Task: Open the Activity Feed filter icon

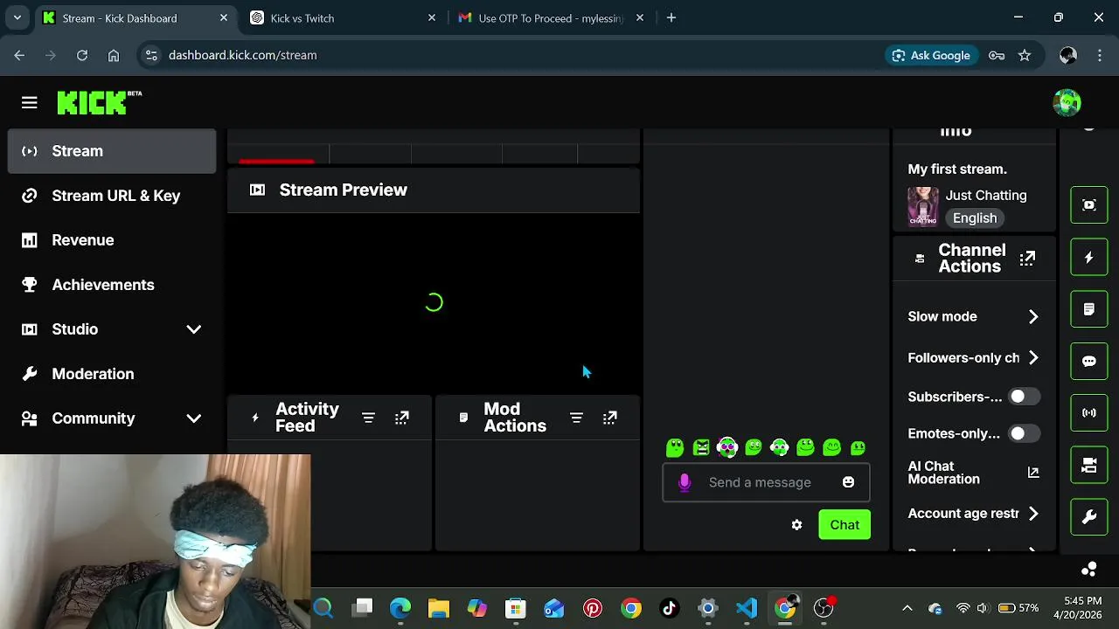Action: [x=368, y=418]
